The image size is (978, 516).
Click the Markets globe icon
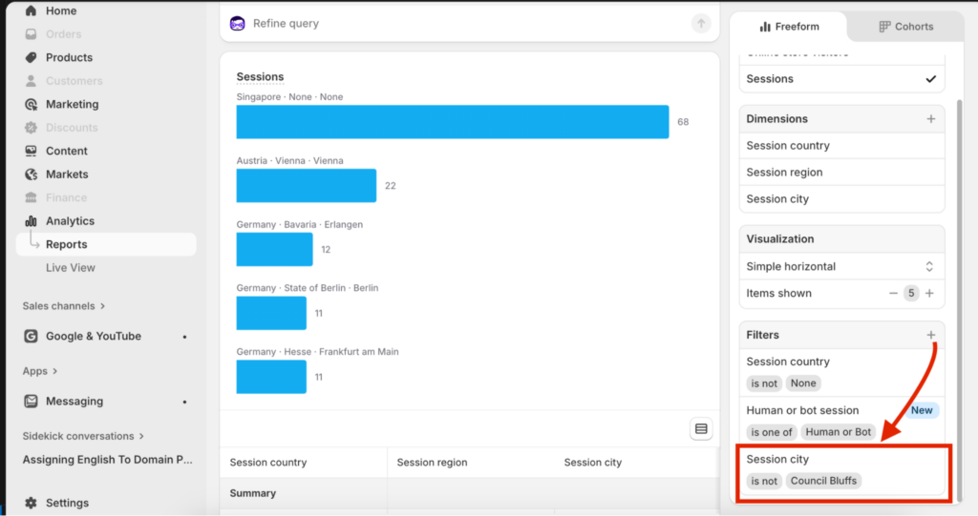31,175
